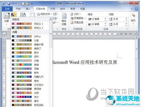
Task: Click the color list scroll up arrow
Action: [51, 19]
